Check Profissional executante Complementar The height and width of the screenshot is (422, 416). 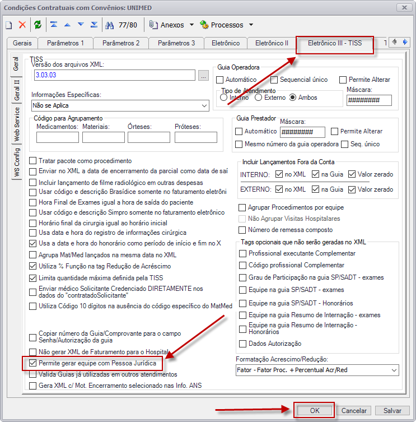(242, 253)
